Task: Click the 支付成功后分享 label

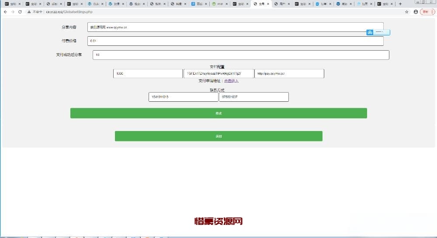Action: point(69,55)
